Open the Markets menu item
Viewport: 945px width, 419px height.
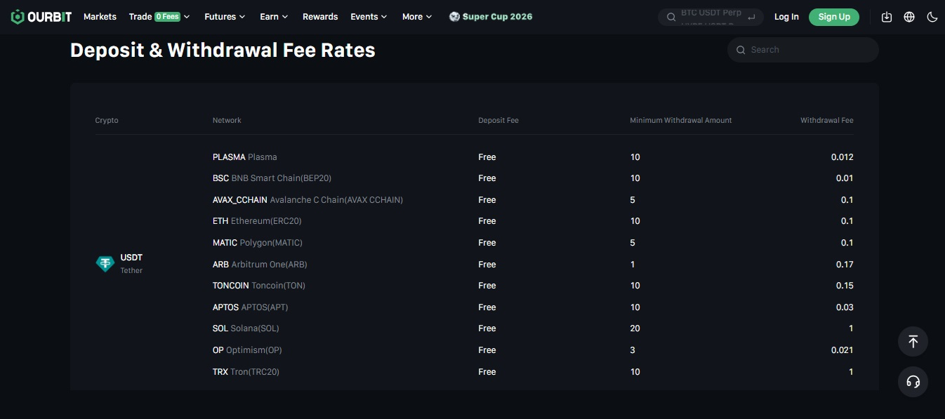100,17
